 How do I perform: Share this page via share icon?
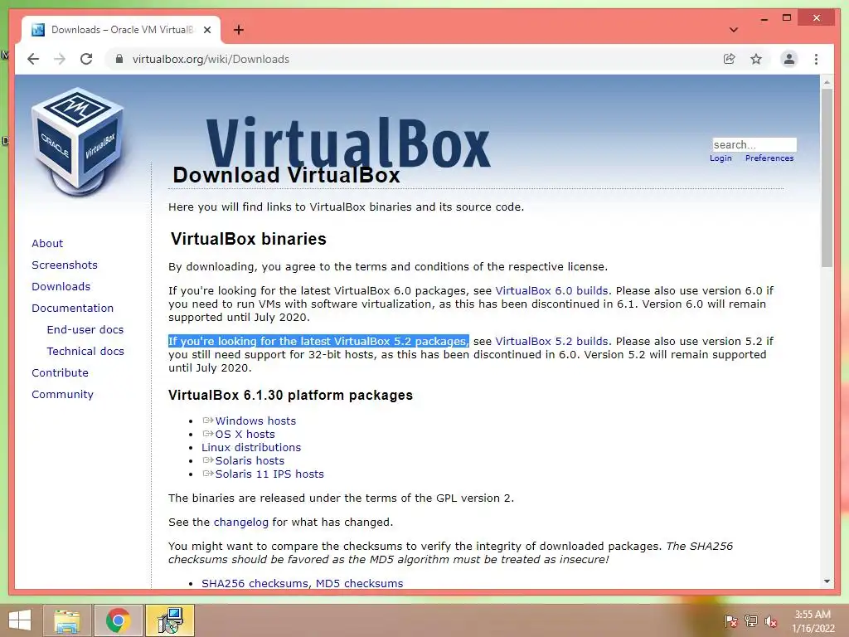pyautogui.click(x=730, y=59)
